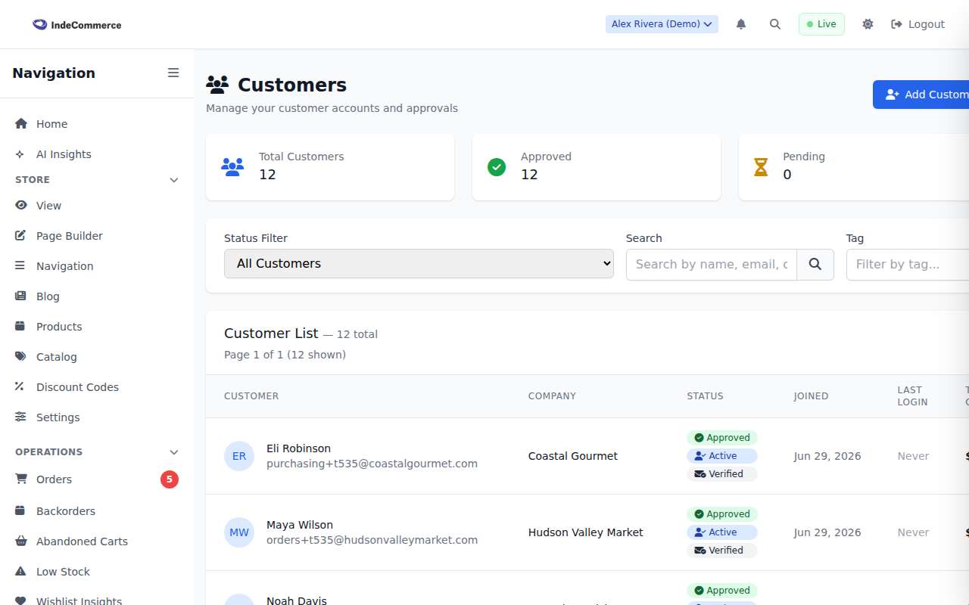Click Maya Wilson's Approved badge
The image size is (969, 605).
pyautogui.click(x=722, y=514)
